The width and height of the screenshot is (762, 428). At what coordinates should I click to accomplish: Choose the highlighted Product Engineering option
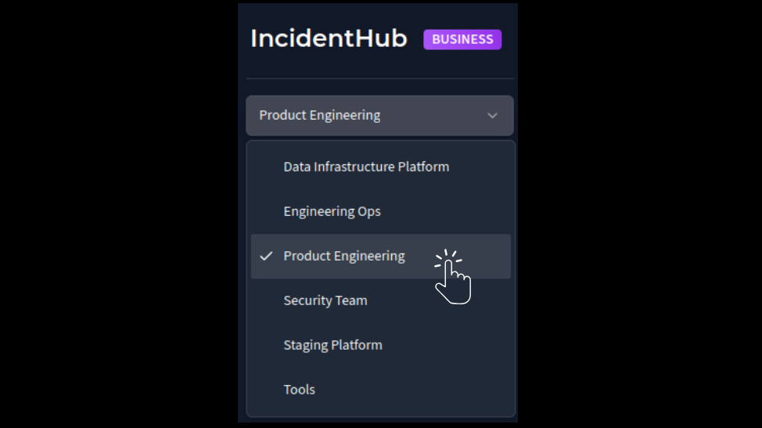pos(344,256)
